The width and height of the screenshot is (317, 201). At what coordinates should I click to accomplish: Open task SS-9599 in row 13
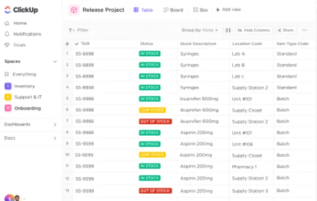point(85,191)
